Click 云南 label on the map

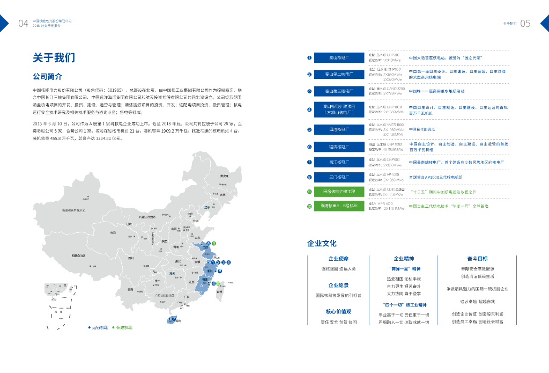(x=130, y=290)
